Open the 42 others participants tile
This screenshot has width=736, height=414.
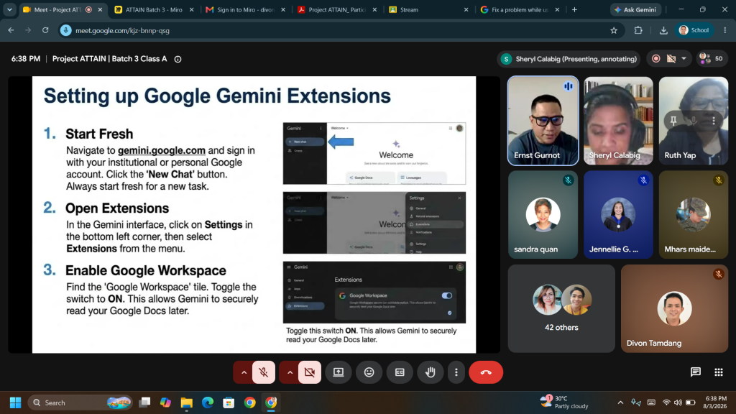pos(561,308)
